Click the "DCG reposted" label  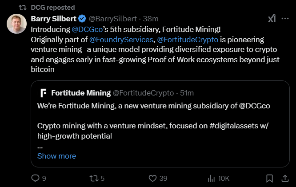click(53, 8)
